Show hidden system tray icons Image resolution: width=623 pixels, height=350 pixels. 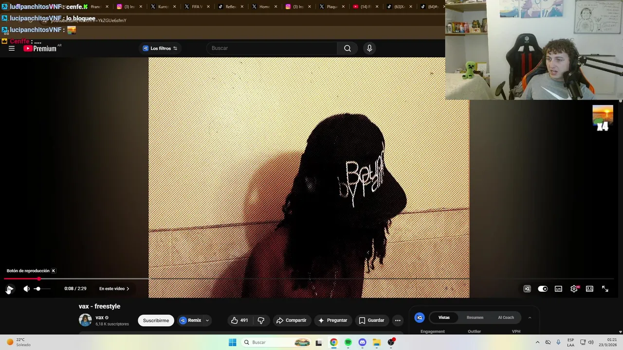[537, 342]
